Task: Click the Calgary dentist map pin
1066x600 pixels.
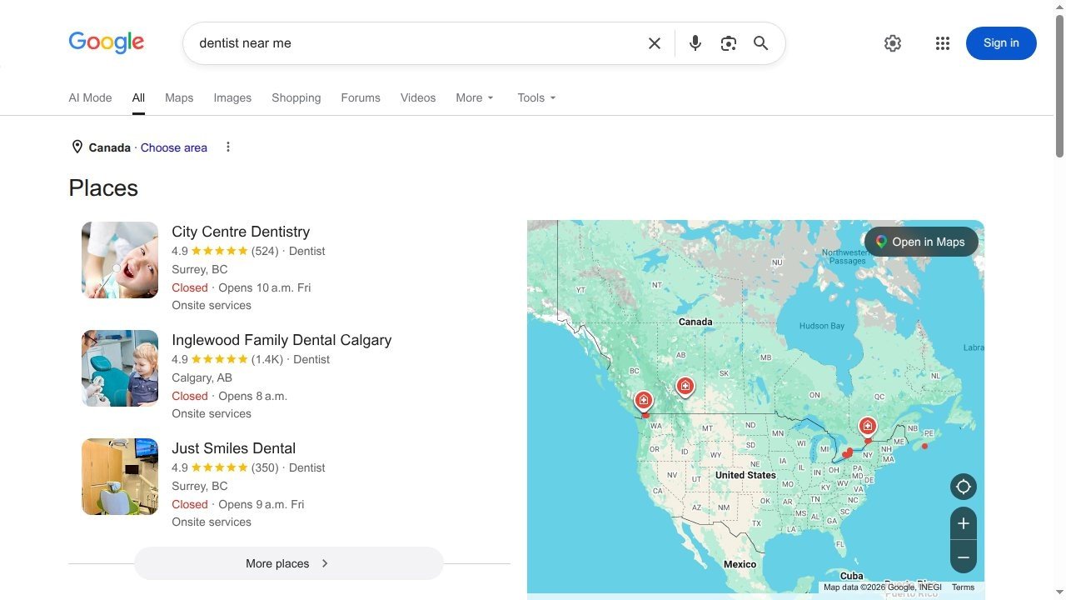Action: pyautogui.click(x=685, y=387)
